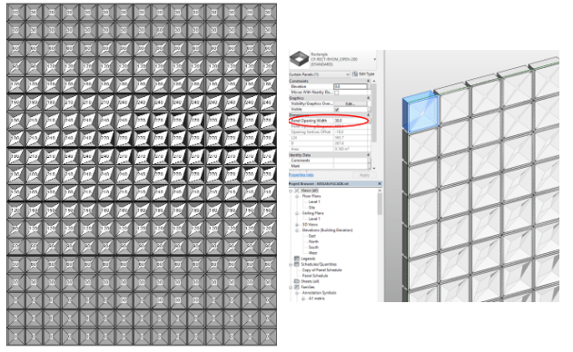Collapse the Schedules/Quantities node
Image resolution: width=573 pixels, height=352 pixels.
[291, 264]
